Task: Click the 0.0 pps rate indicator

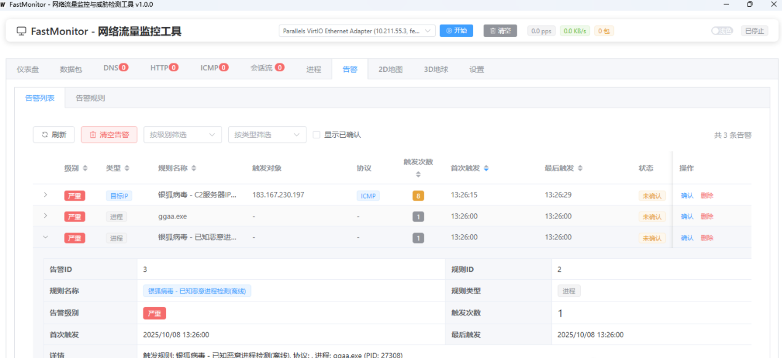Action: point(541,30)
